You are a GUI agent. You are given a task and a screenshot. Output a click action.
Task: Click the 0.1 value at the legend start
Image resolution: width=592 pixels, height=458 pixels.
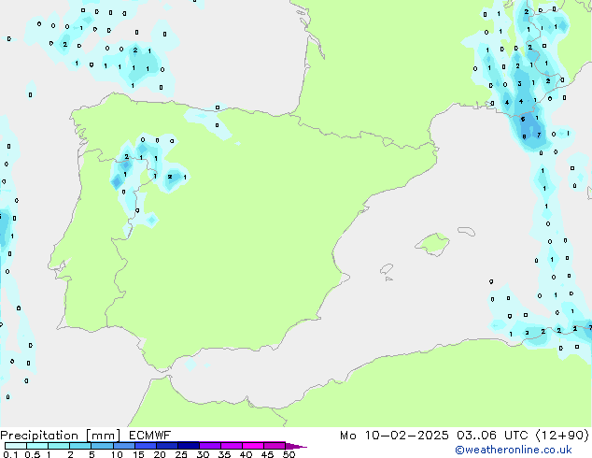pos(8,456)
